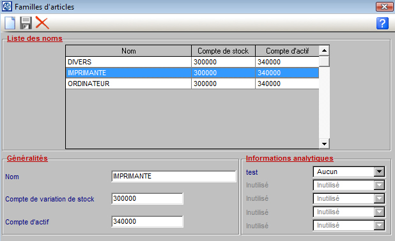This screenshot has width=395, height=241.
Task: Save the family using floppy disk icon
Action: coord(26,23)
